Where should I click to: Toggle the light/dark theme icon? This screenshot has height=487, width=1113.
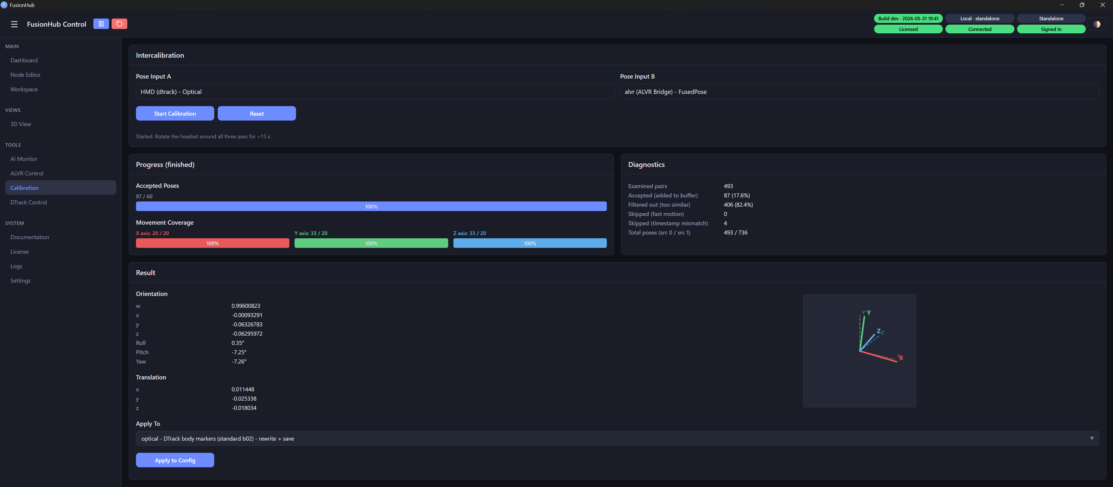(1096, 24)
